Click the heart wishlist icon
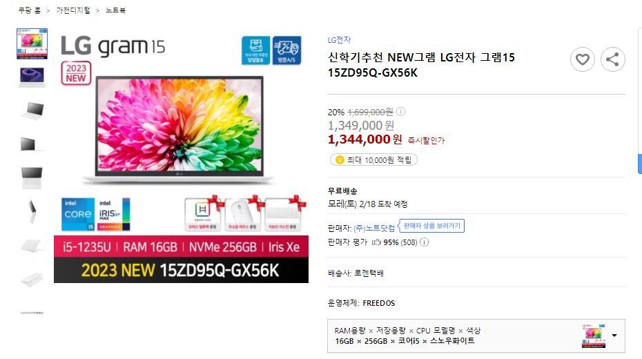The height and width of the screenshot is (359, 642). [x=582, y=60]
